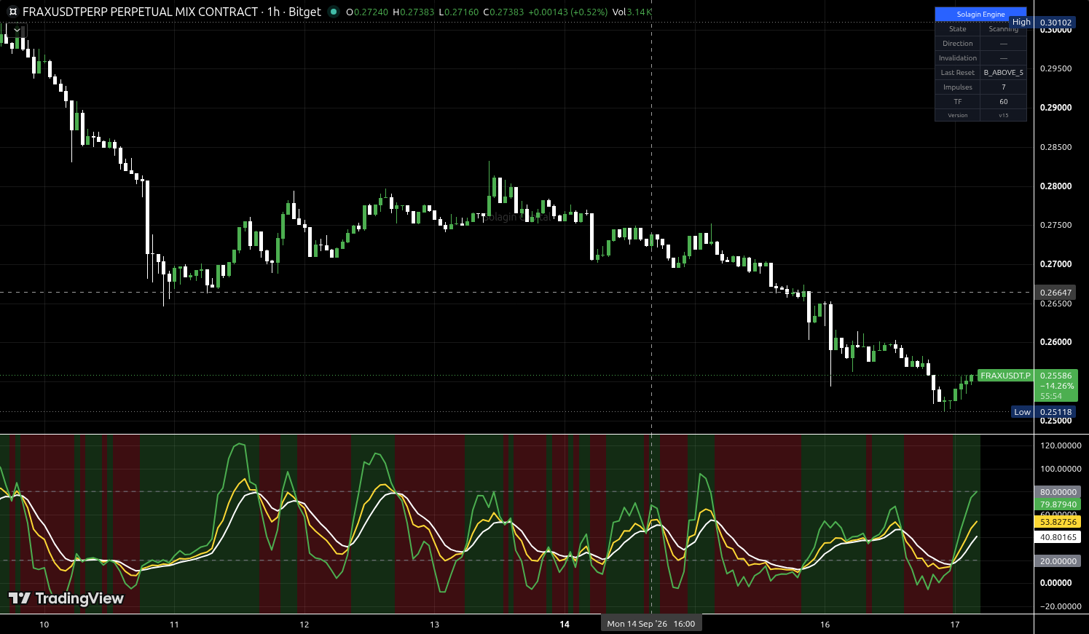Click the Solagin Engine table header

(980, 14)
